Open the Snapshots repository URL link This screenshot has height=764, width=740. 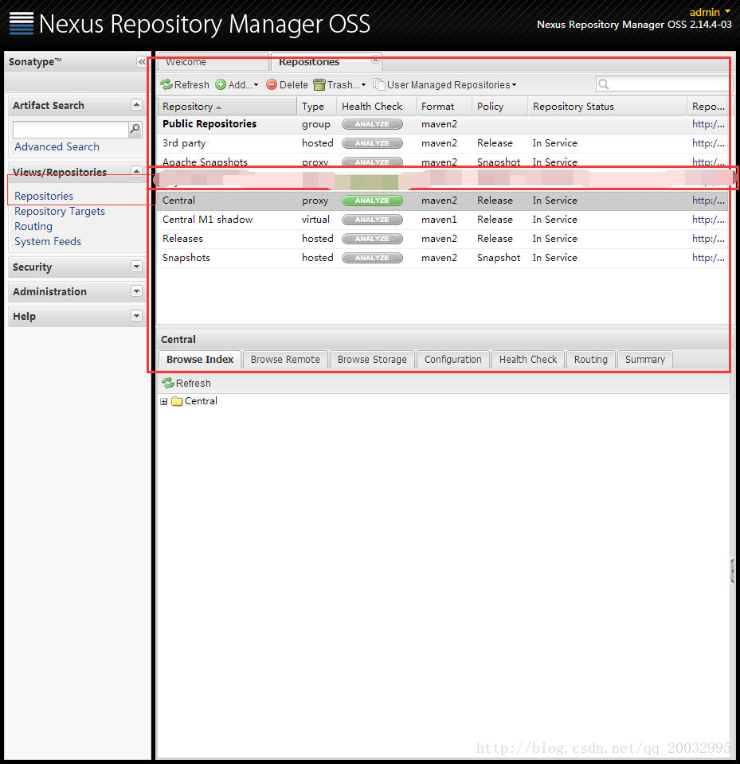point(708,258)
